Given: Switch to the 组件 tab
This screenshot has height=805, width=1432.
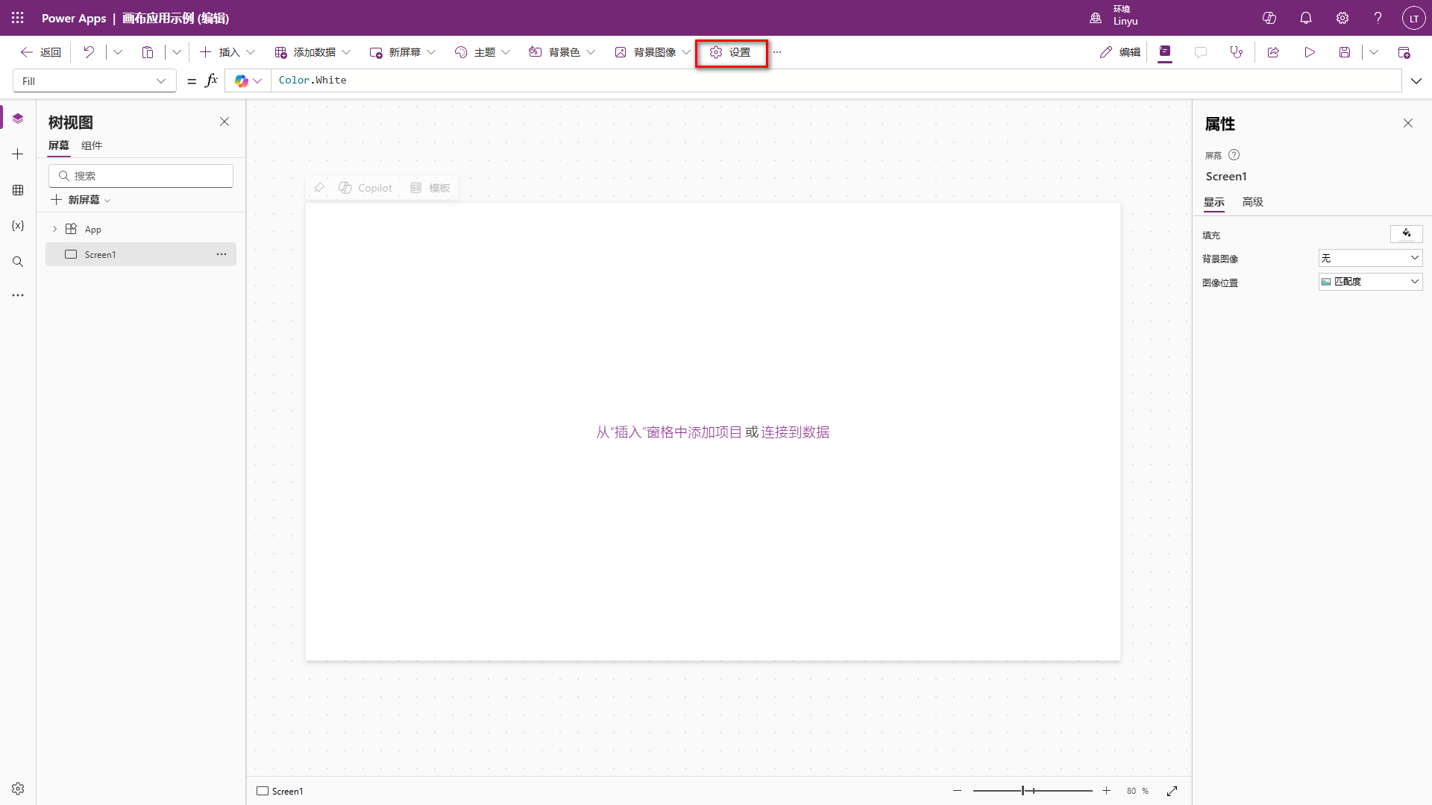Looking at the screenshot, I should coord(92,145).
